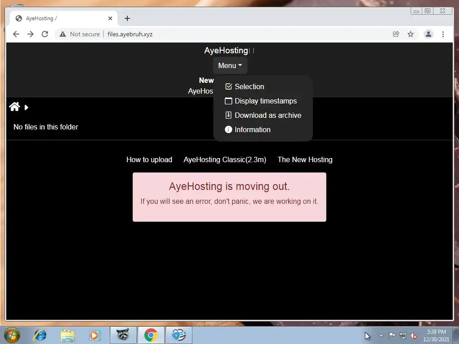Share this page icon

tap(396, 34)
